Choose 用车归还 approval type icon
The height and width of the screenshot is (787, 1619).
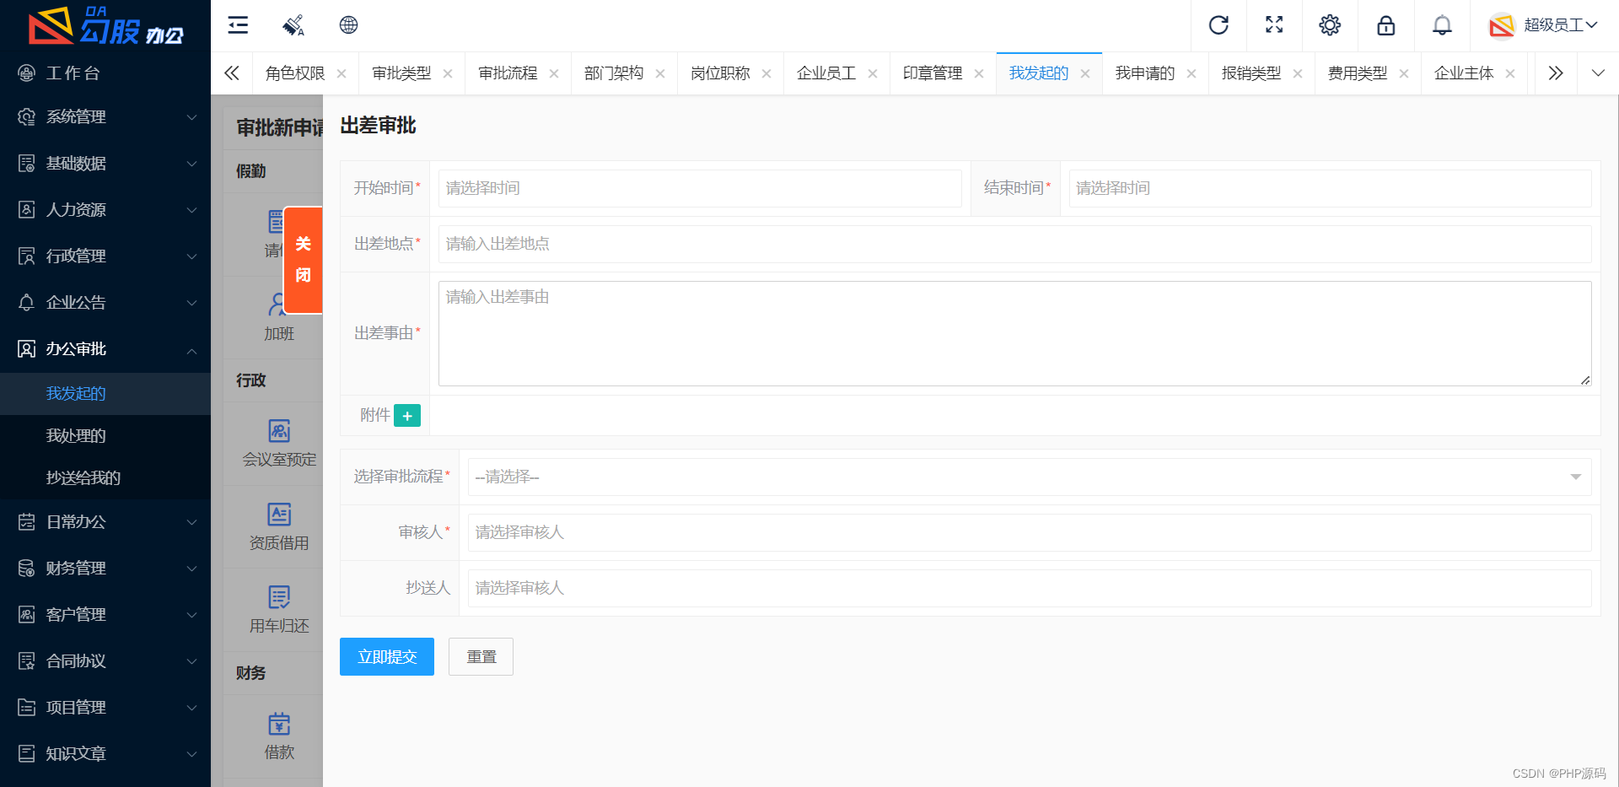(279, 608)
